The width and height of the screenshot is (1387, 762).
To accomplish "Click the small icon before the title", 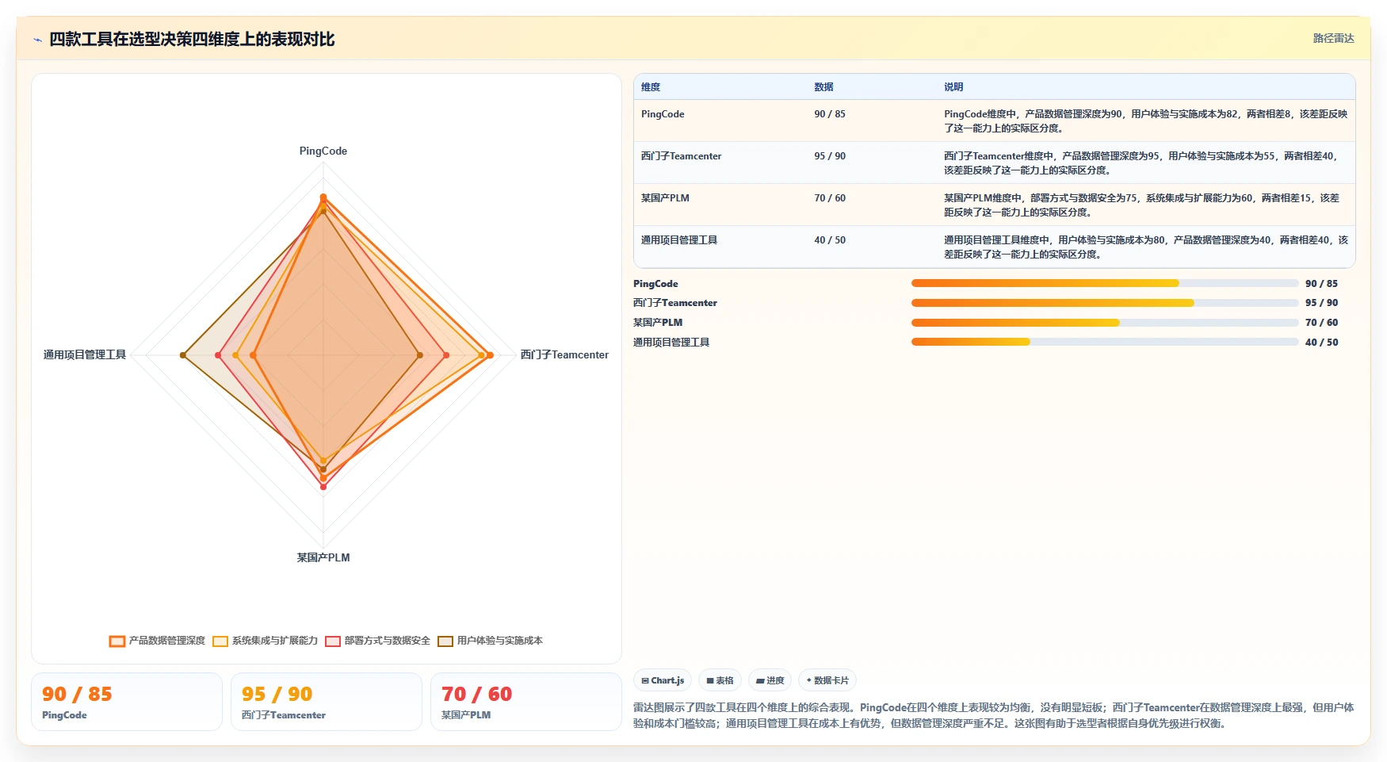I will tap(37, 40).
